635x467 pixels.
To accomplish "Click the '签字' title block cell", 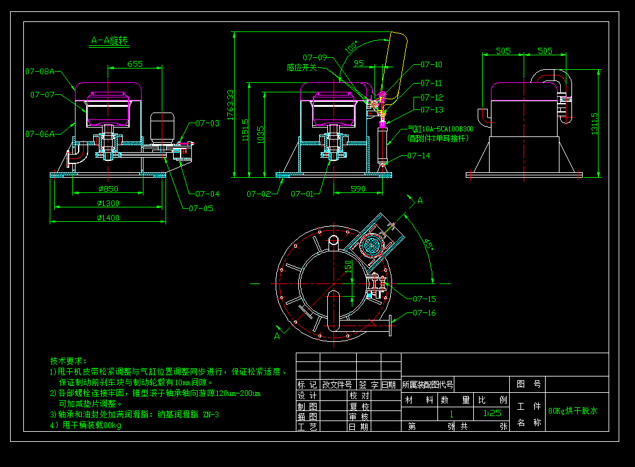I will coord(369,385).
